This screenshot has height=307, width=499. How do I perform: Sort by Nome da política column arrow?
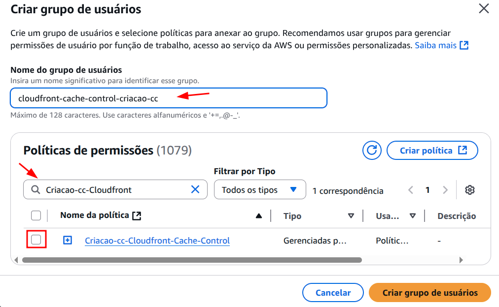tap(259, 216)
